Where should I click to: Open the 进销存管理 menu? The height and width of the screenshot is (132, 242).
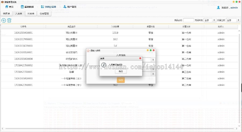point(48,7)
